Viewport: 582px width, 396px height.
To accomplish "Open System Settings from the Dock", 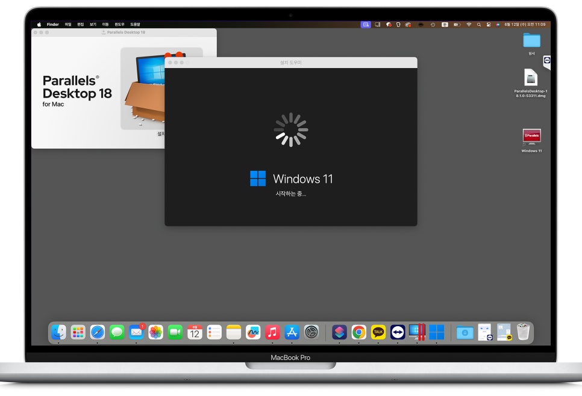I will [x=311, y=332].
